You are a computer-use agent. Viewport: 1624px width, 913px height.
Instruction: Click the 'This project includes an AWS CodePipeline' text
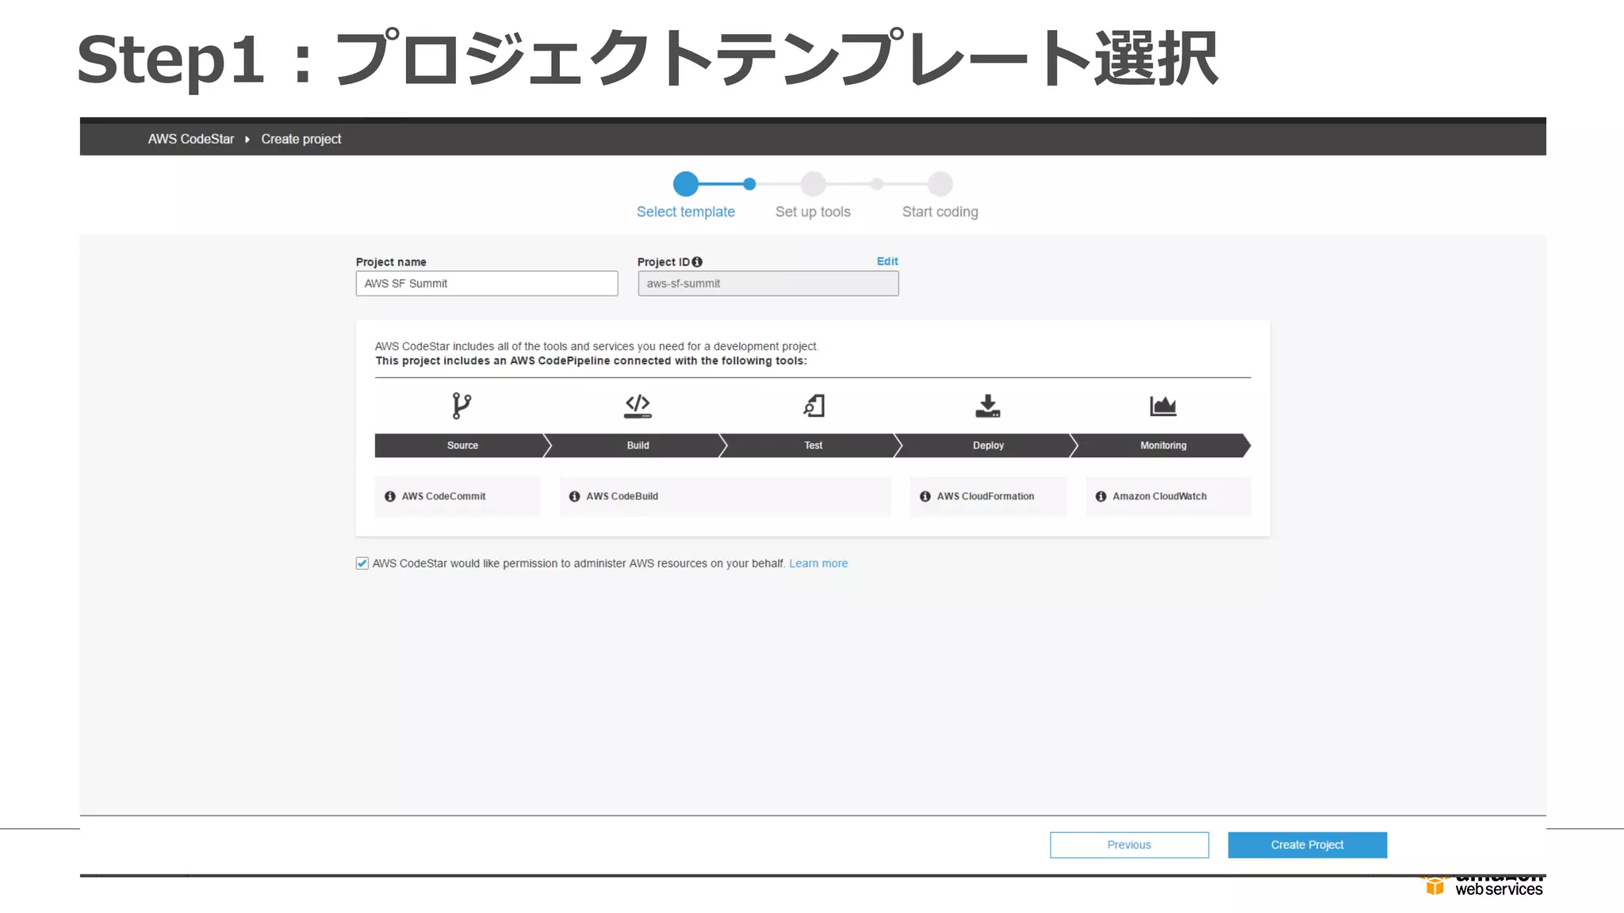[591, 361]
